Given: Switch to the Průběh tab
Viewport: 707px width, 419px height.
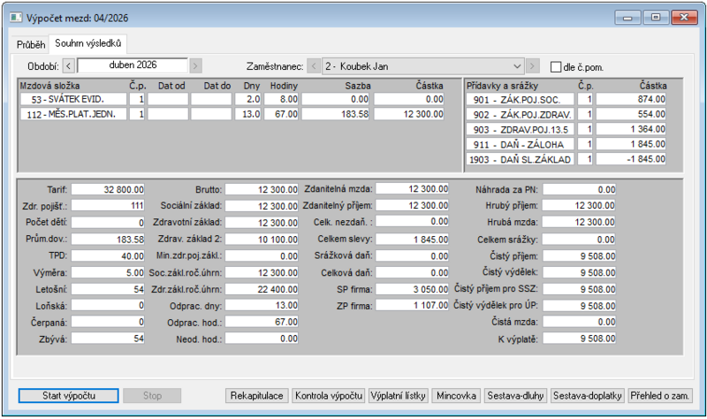Looking at the screenshot, I should (x=31, y=44).
